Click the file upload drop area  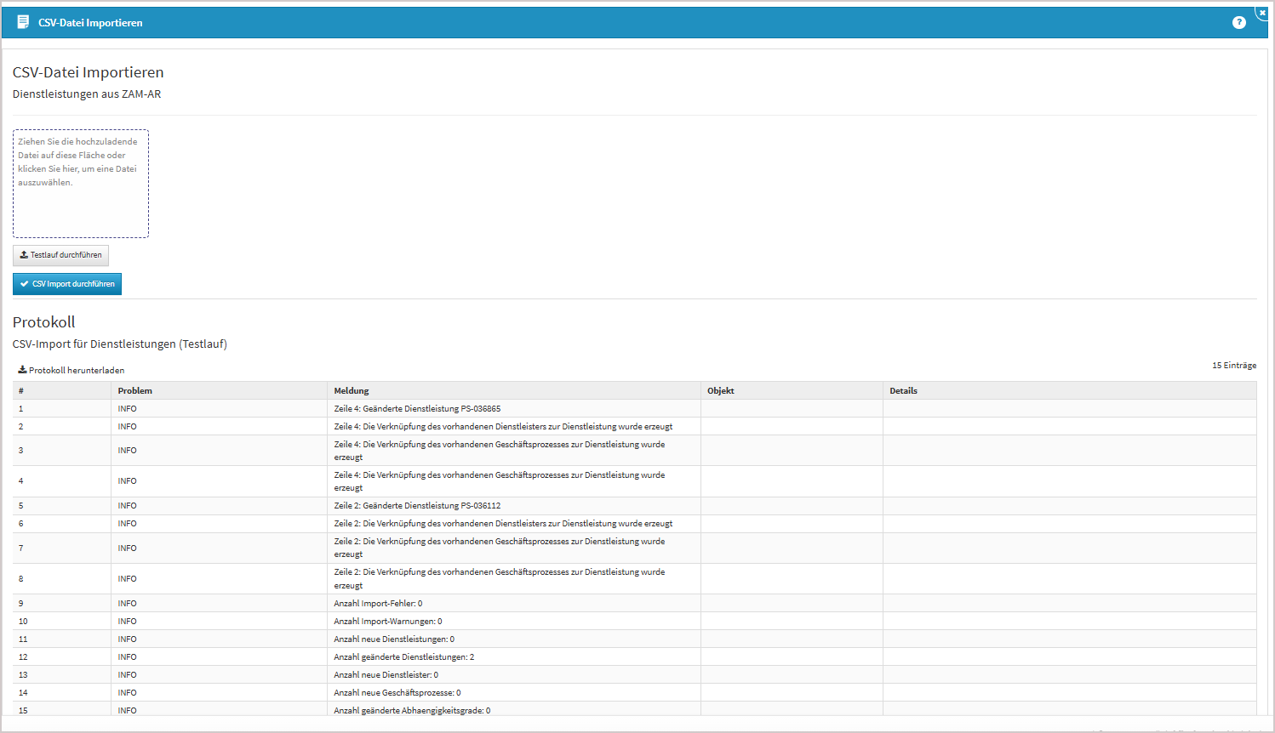81,184
